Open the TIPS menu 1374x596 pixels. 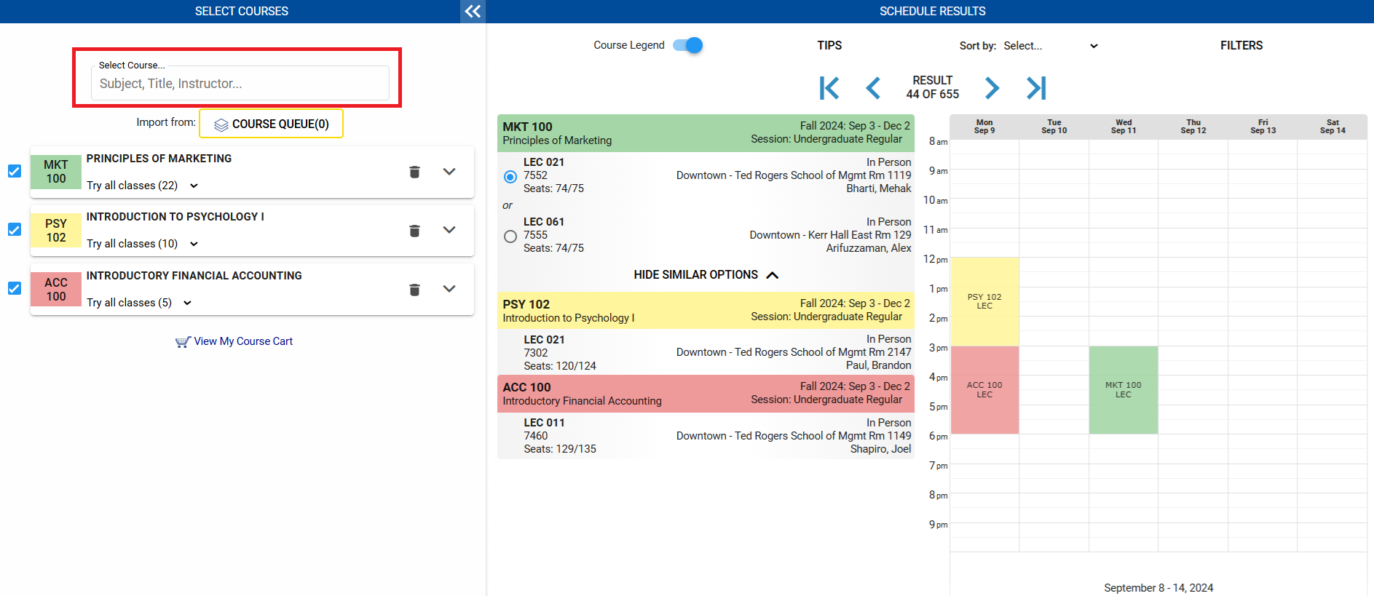(x=829, y=45)
